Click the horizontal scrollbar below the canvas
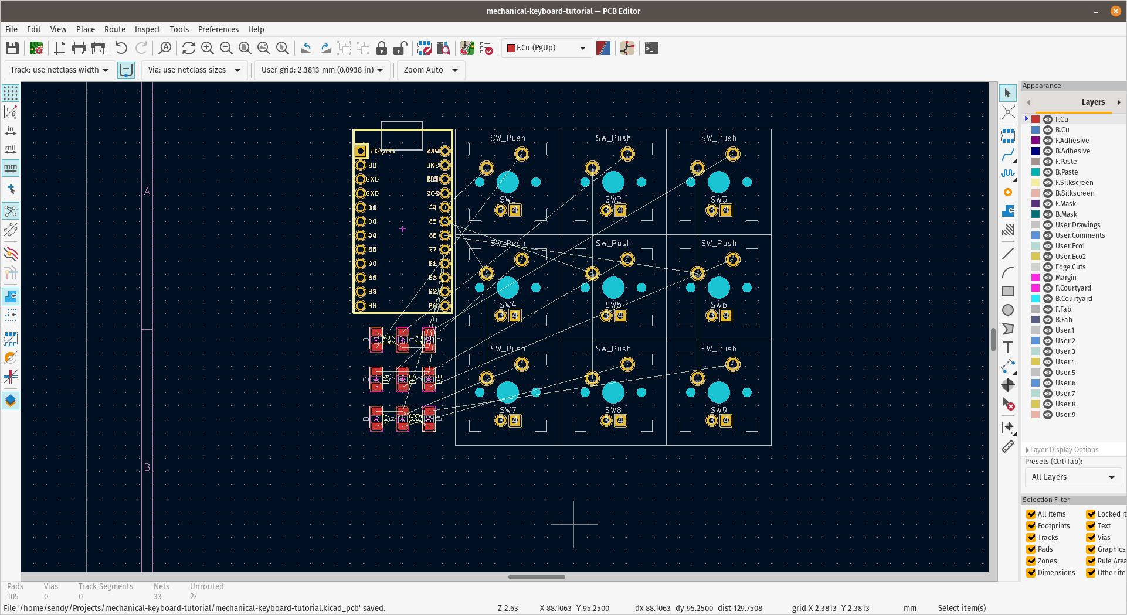This screenshot has width=1127, height=615. 536,577
